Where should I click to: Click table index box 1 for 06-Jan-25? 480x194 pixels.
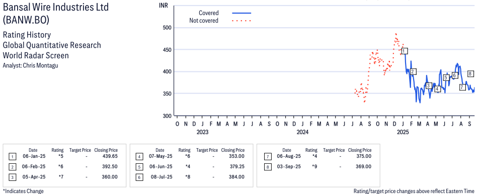pyautogui.click(x=12, y=157)
